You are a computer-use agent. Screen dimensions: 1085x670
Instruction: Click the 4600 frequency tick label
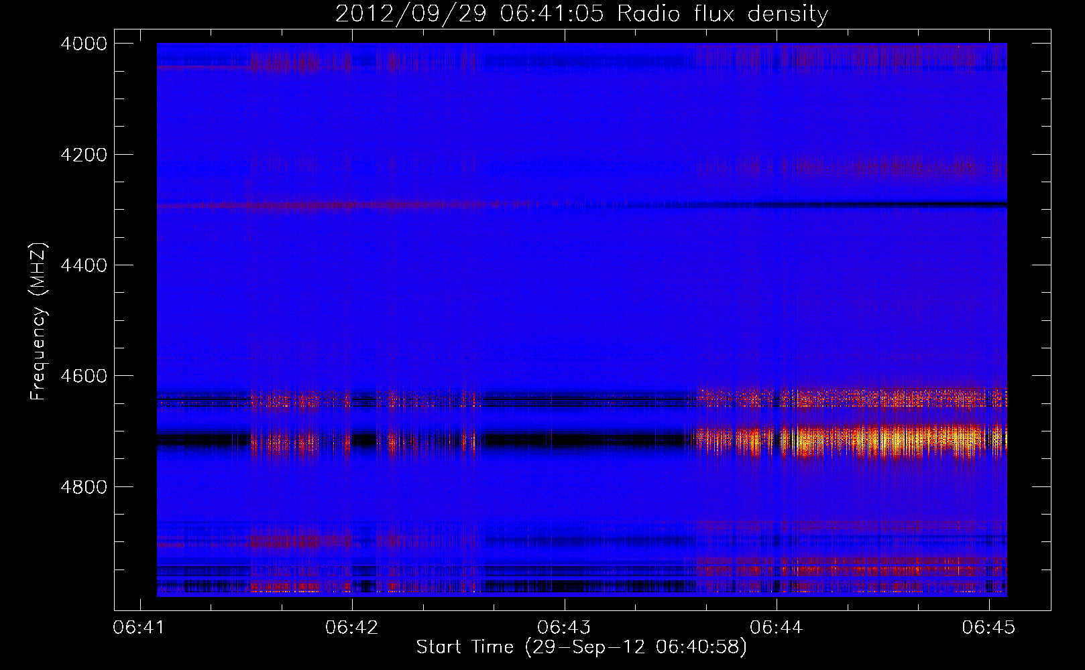pyautogui.click(x=84, y=376)
